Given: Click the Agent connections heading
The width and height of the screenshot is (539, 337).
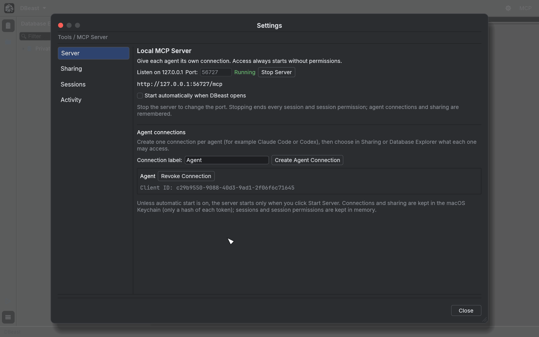Looking at the screenshot, I should [x=161, y=132].
